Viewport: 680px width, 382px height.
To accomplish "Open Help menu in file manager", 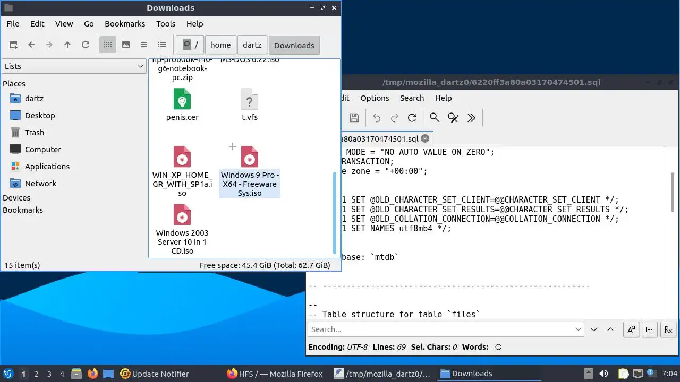I will 195,24.
